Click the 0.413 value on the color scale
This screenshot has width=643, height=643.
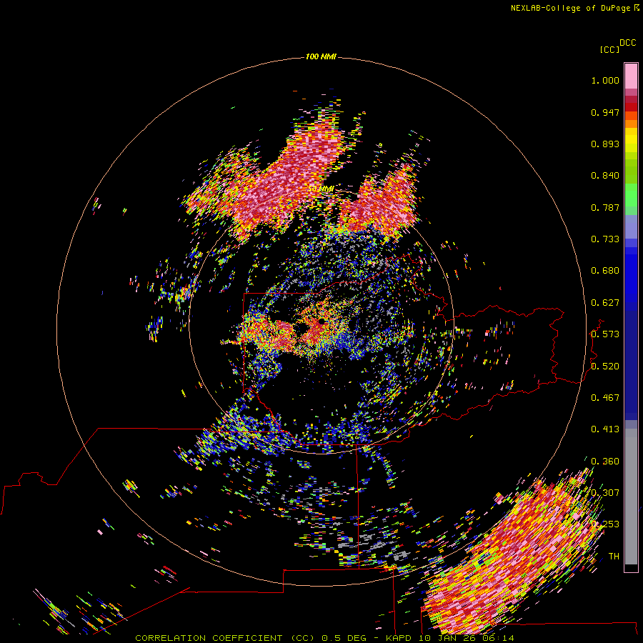[x=605, y=429]
